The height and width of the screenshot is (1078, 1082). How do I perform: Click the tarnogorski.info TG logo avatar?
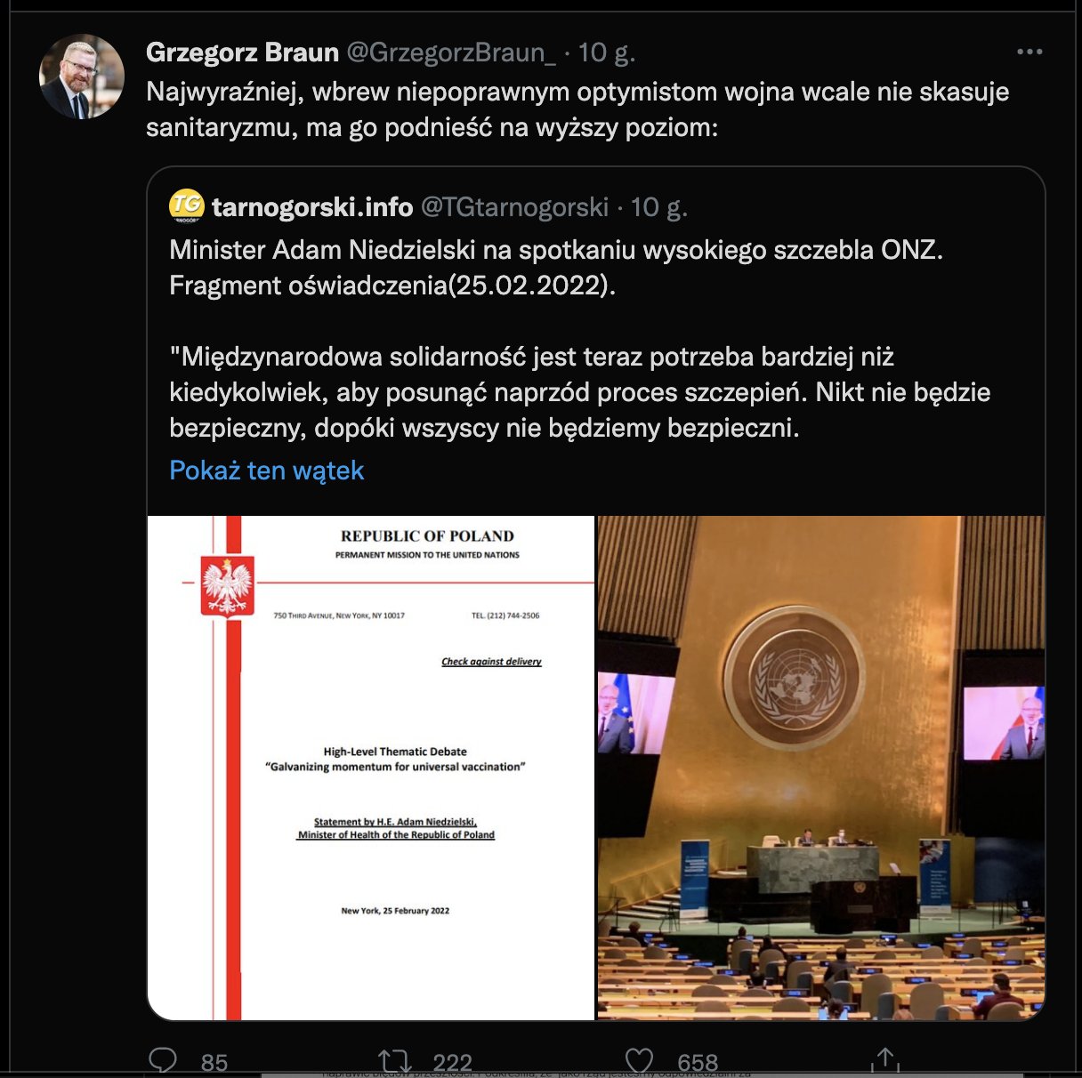(187, 206)
